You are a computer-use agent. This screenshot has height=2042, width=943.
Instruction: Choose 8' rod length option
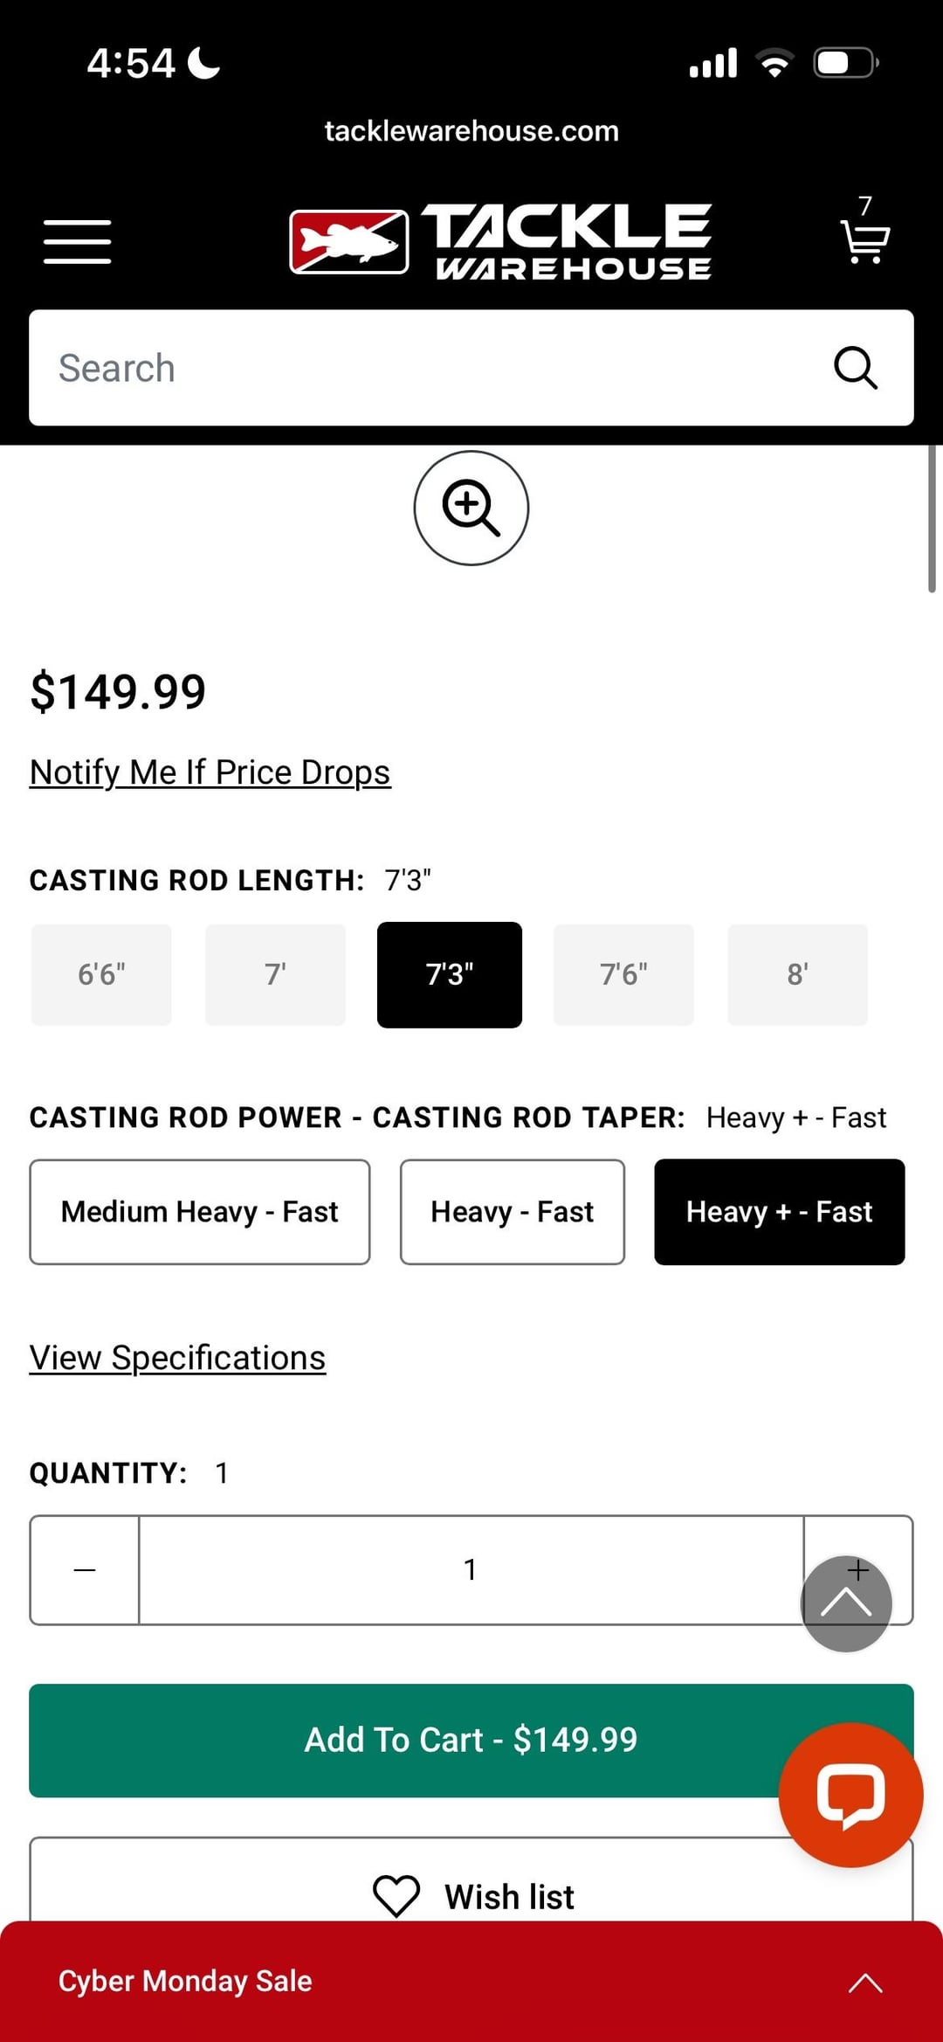pos(797,974)
